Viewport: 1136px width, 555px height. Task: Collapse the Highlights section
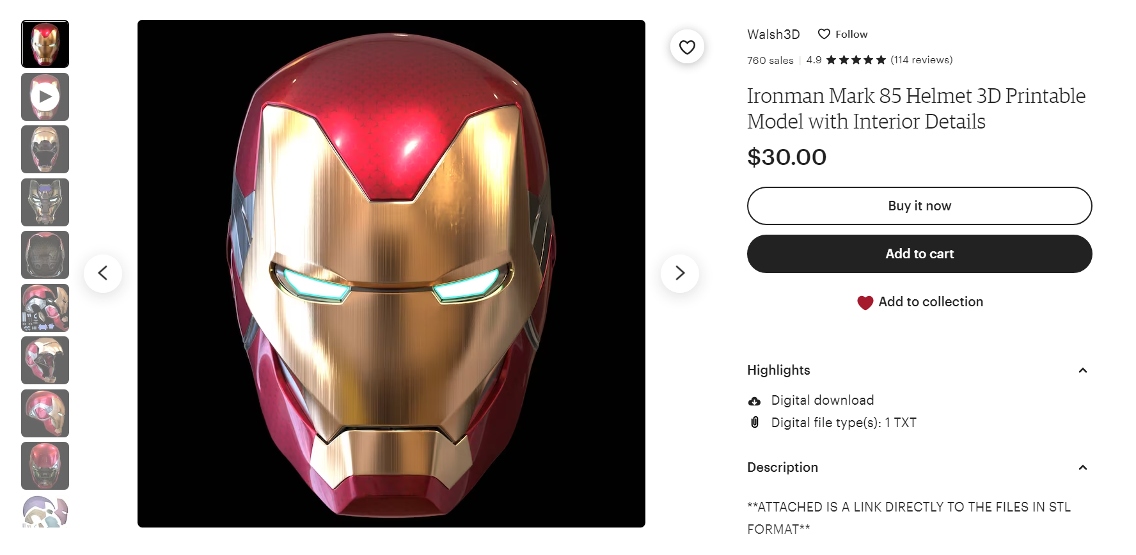[1082, 370]
